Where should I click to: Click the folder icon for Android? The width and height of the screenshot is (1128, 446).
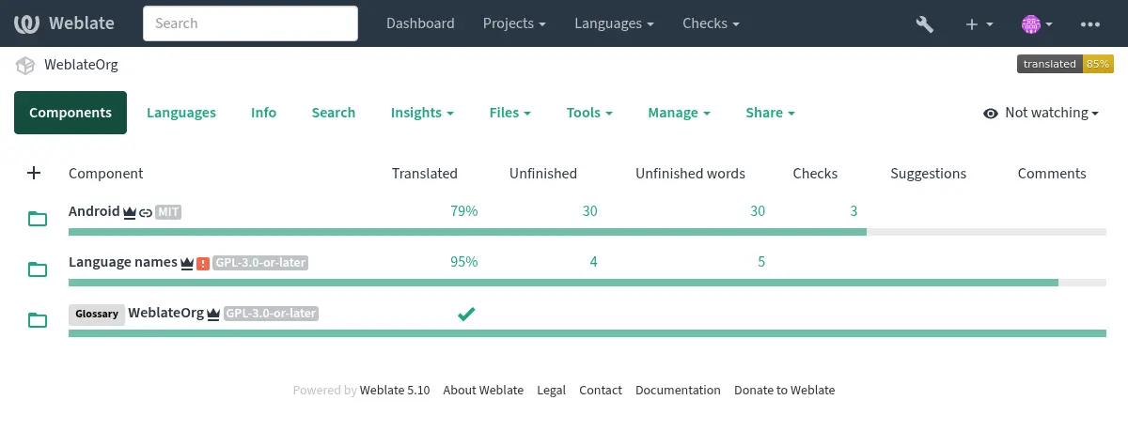38,219
